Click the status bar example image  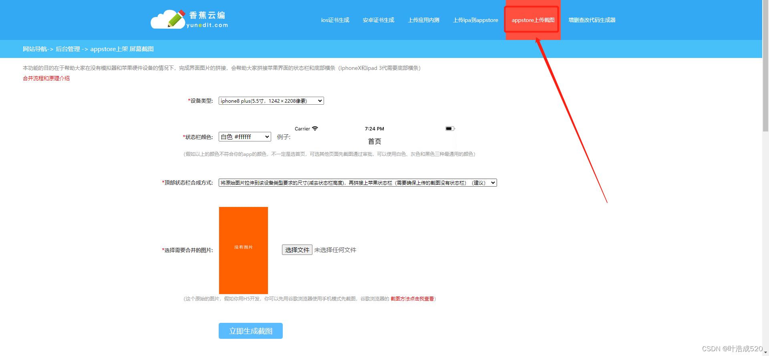click(375, 136)
